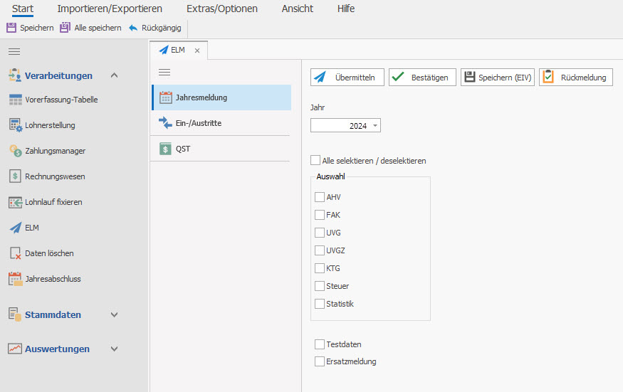Click the Rückgängig undo arrow icon
This screenshot has height=392, width=623.
(134, 28)
